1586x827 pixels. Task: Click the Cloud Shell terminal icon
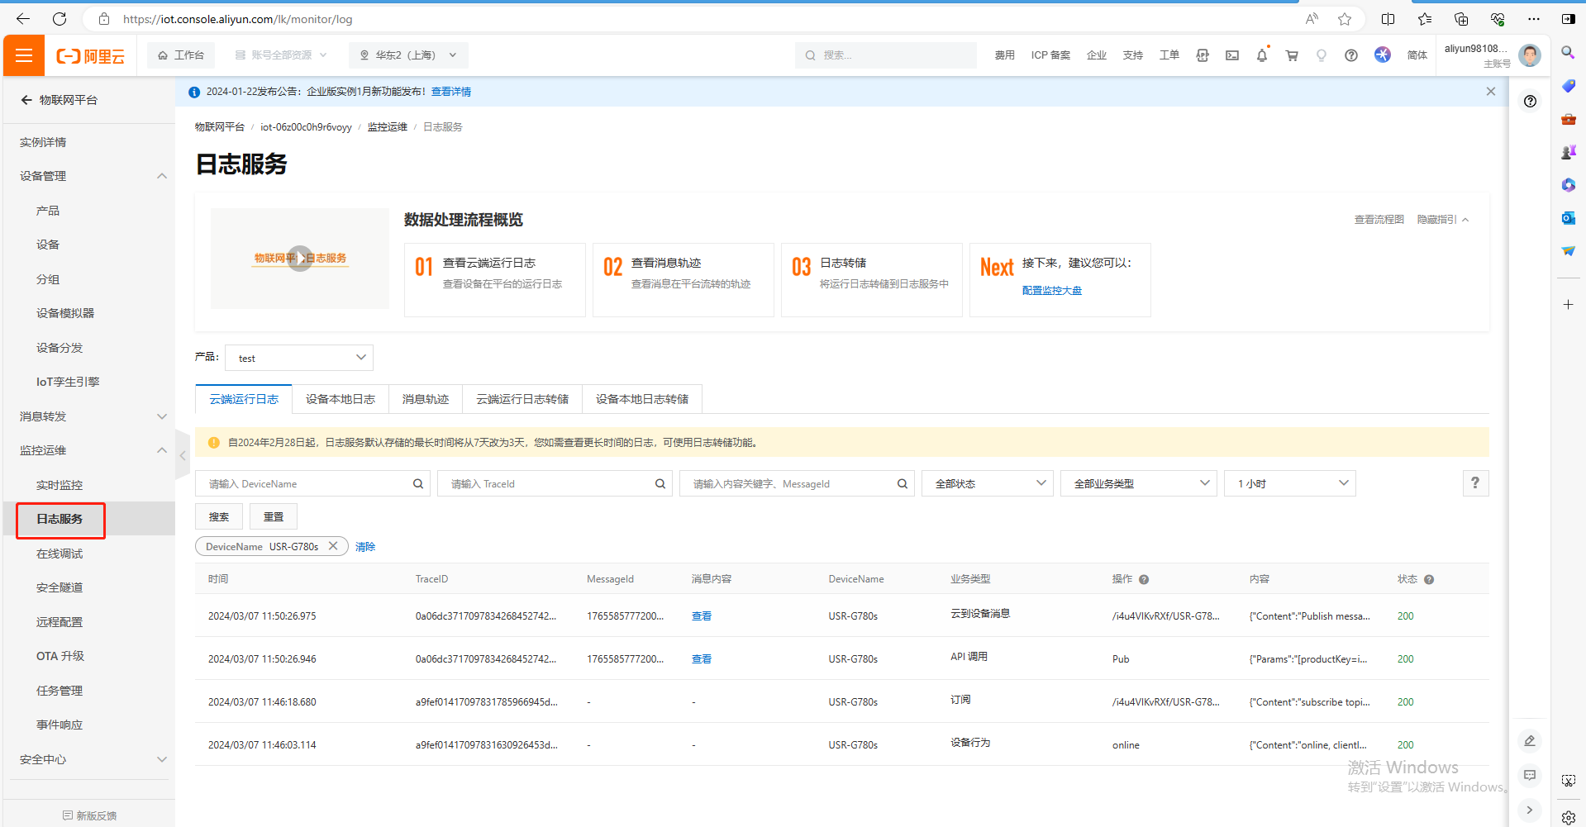pyautogui.click(x=1231, y=55)
